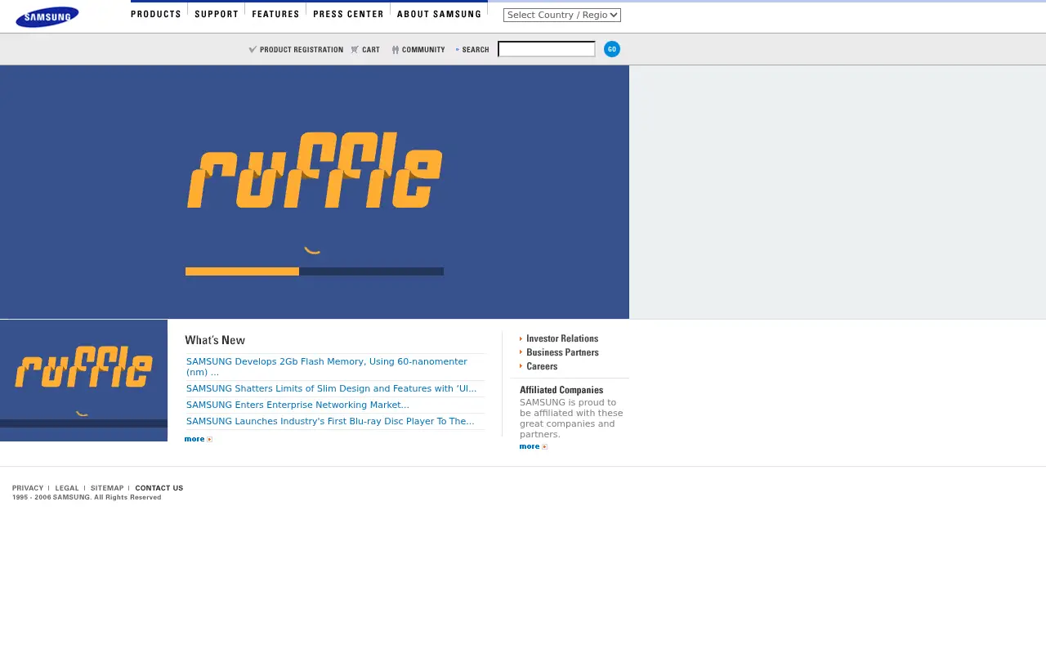The image size is (1046, 654).
Task: Open the Slim Design and Features news link
Action: (331, 389)
